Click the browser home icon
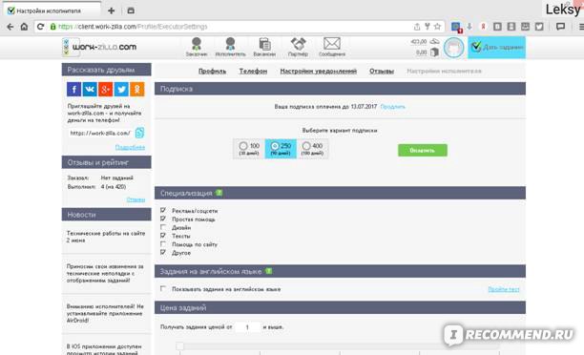This screenshot has width=584, height=355. tap(24, 27)
